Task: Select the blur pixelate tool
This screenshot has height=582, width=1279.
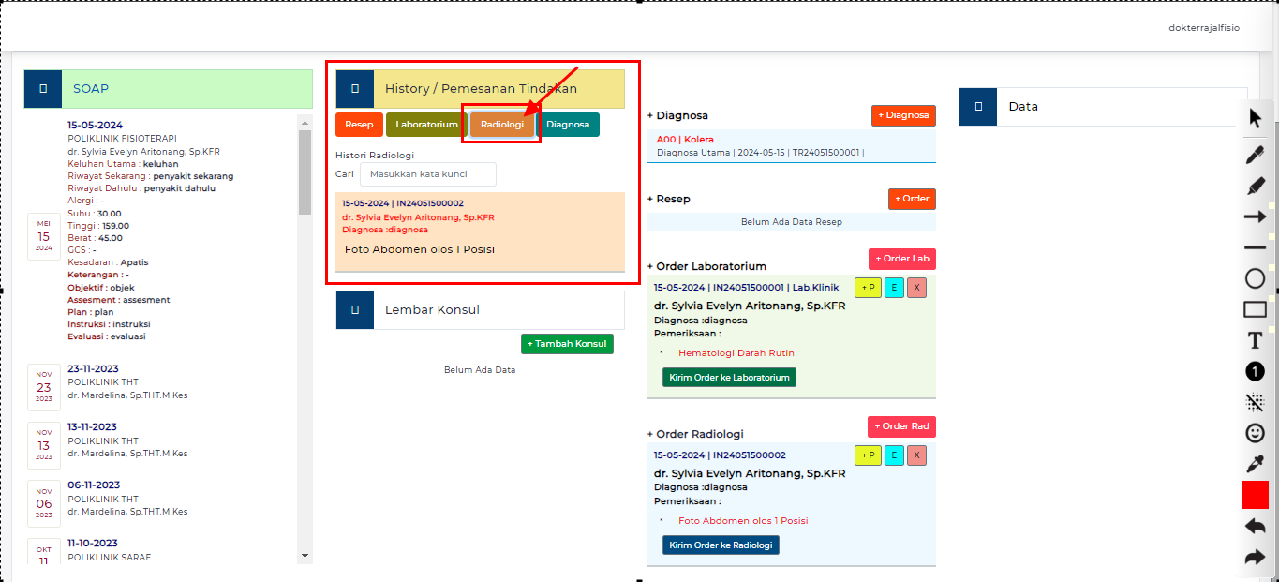Action: [1256, 402]
